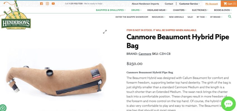This screenshot has width=237, height=111.
Task: Click the search magnifier icon
Action: coord(229,17)
